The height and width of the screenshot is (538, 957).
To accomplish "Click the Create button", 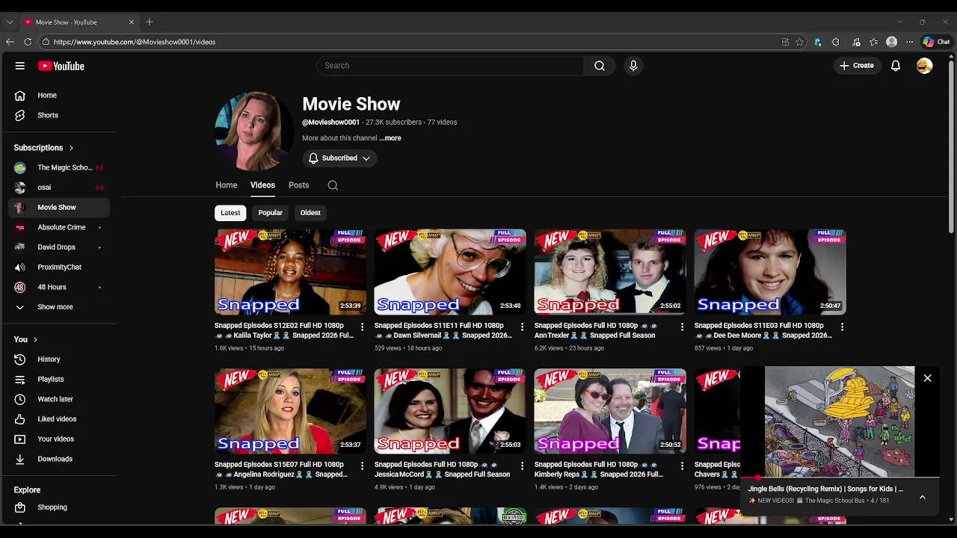I will coord(857,66).
